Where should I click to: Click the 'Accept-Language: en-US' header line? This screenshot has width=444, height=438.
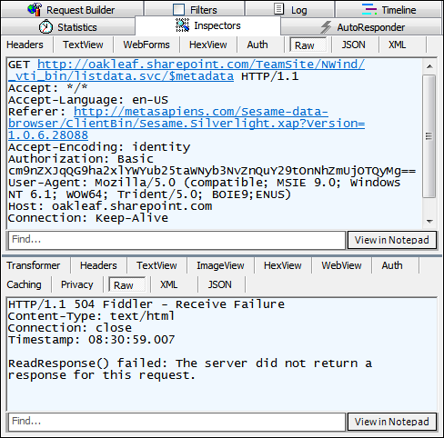[x=88, y=100]
